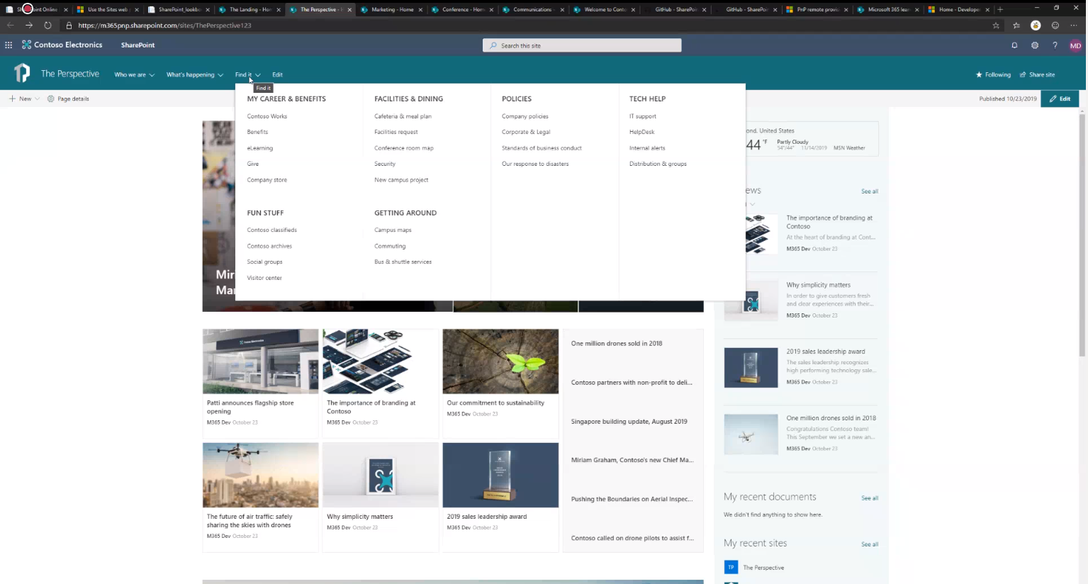This screenshot has width=1088, height=584.
Task: Click See all next to My recent sites
Action: [870, 544]
